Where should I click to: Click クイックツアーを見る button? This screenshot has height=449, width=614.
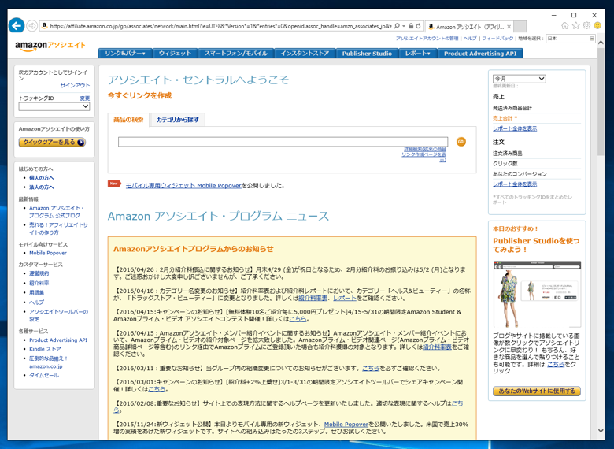click(x=52, y=143)
